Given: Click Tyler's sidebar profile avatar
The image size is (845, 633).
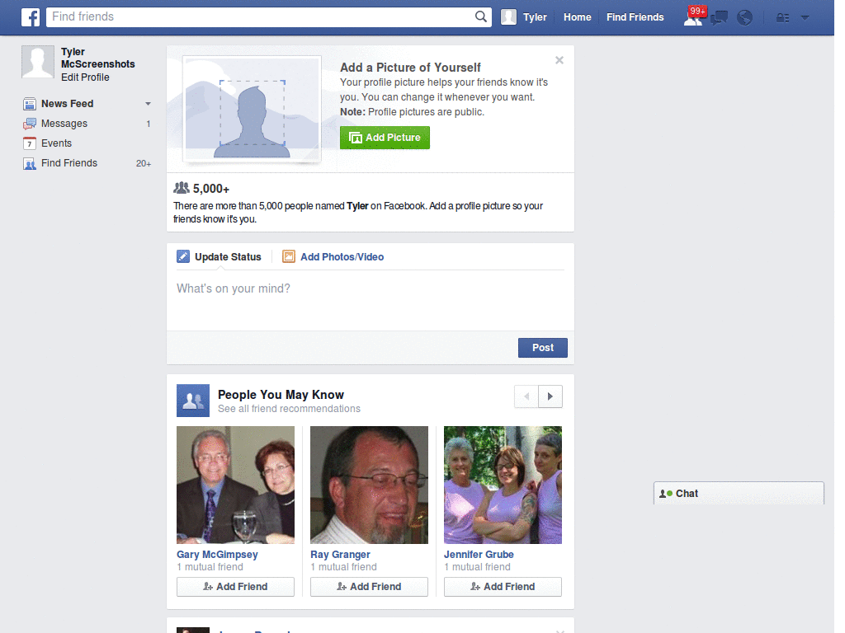Looking at the screenshot, I should pyautogui.click(x=38, y=62).
